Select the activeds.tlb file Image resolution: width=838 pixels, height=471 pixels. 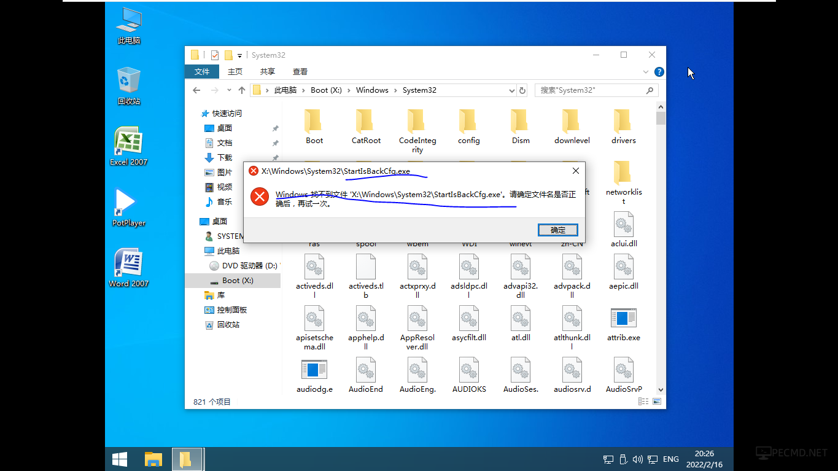(366, 277)
